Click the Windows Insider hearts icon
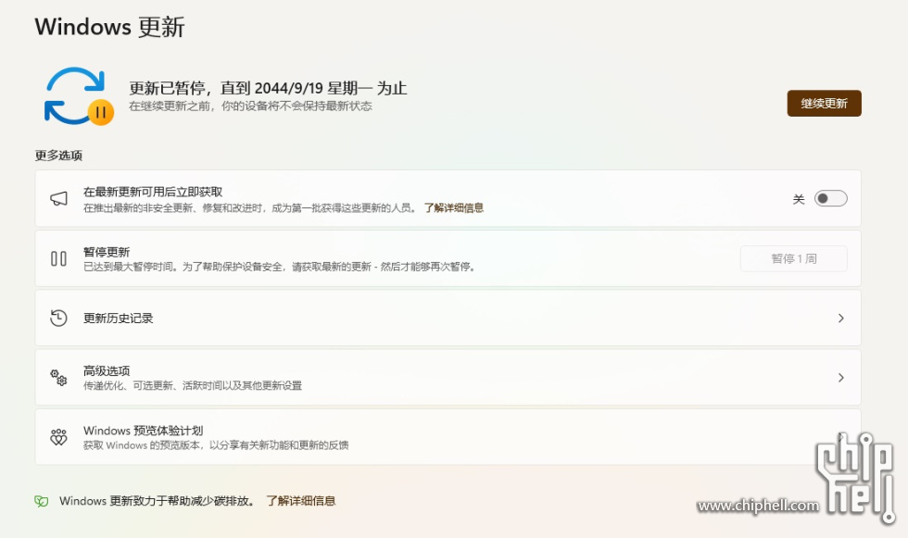908x538 pixels. pyautogui.click(x=58, y=437)
